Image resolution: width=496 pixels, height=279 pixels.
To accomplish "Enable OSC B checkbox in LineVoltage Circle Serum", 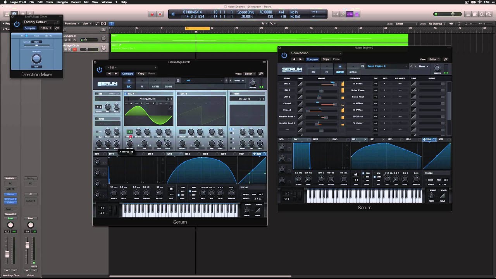I will click(x=178, y=94).
